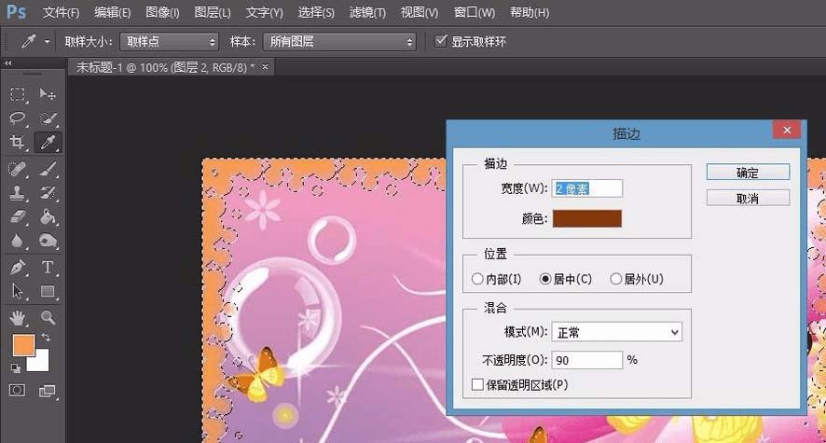Open the 样本 所有图层 dropdown

click(x=339, y=42)
